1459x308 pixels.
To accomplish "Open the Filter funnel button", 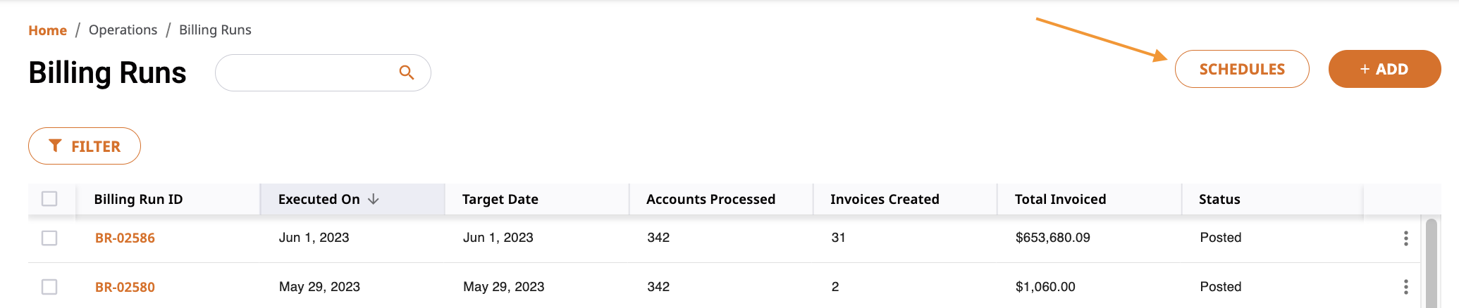I will point(85,146).
